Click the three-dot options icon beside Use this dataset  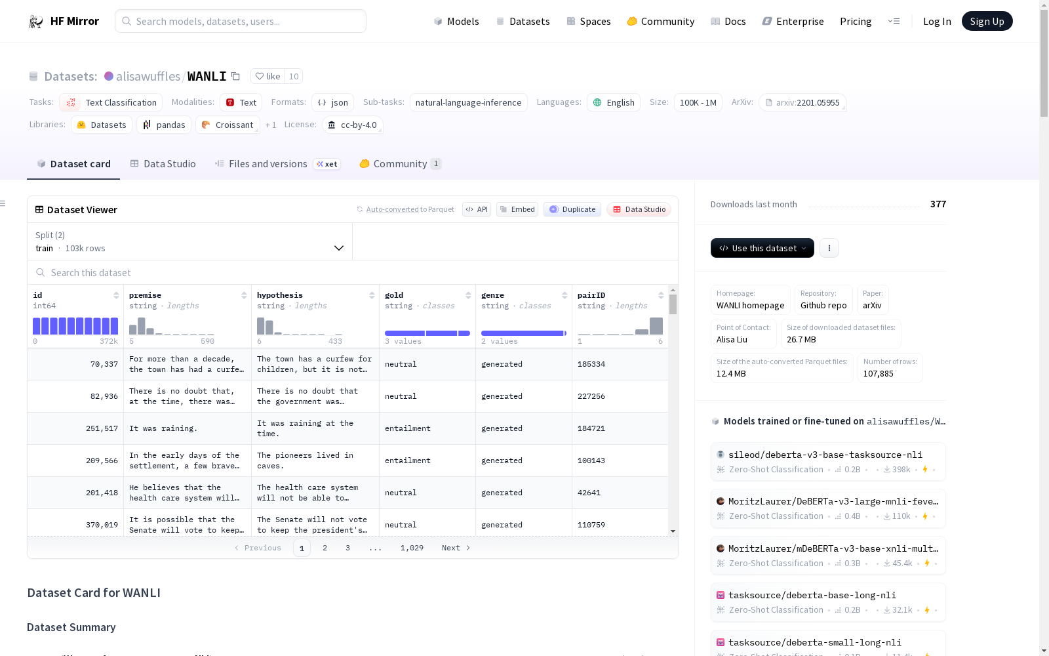[829, 248]
